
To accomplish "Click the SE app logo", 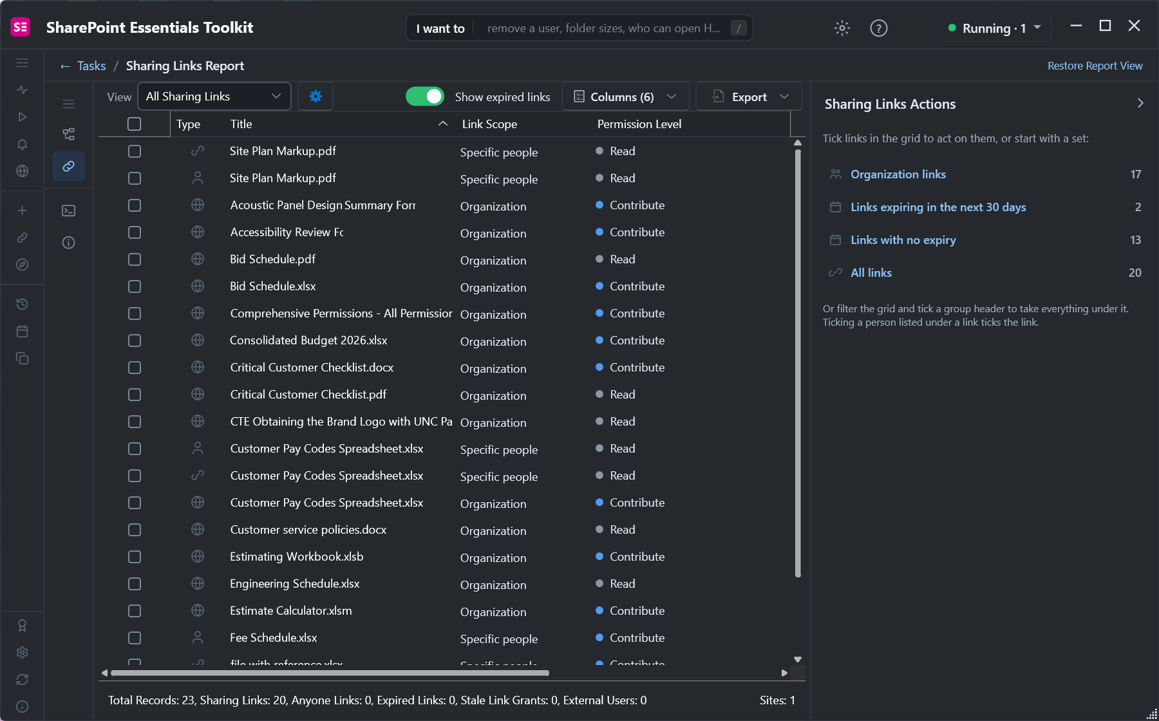I will 21,27.
